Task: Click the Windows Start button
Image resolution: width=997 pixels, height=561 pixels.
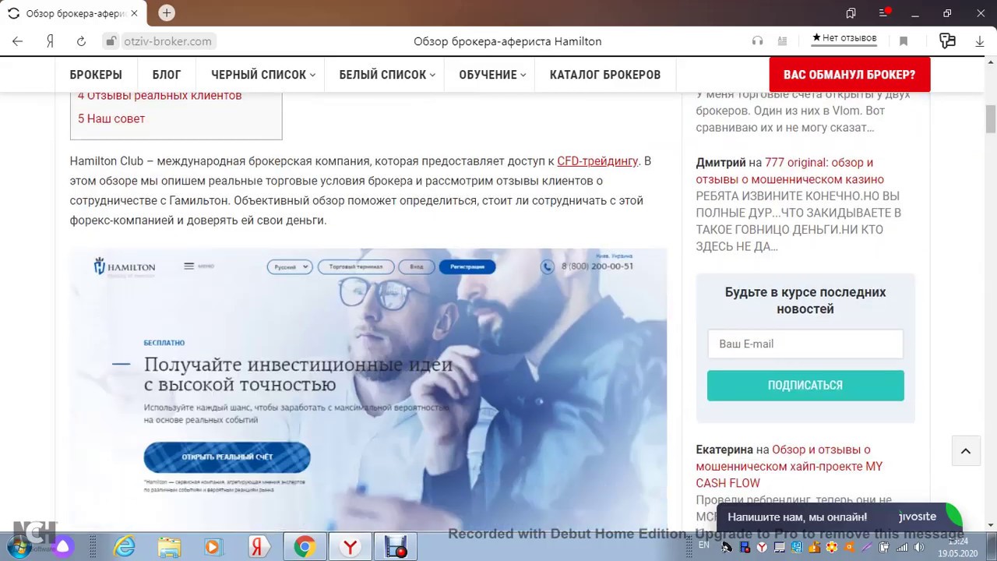Action: pos(19,547)
